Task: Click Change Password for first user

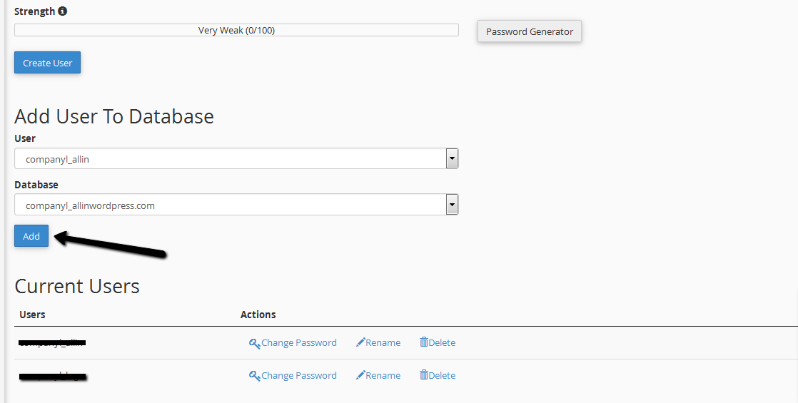Action: pos(298,343)
